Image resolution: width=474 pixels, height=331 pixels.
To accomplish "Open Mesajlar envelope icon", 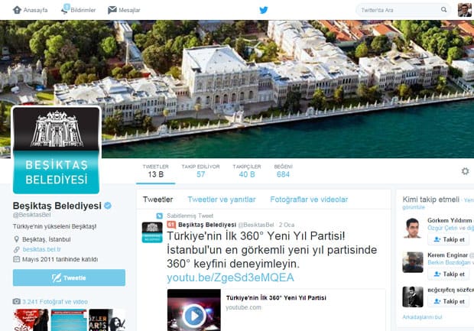I will click(x=112, y=10).
